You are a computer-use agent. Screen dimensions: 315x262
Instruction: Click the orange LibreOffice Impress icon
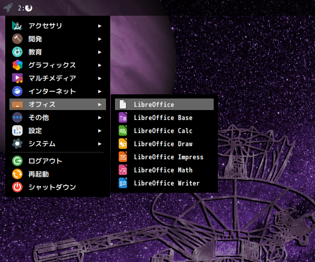coord(123,157)
